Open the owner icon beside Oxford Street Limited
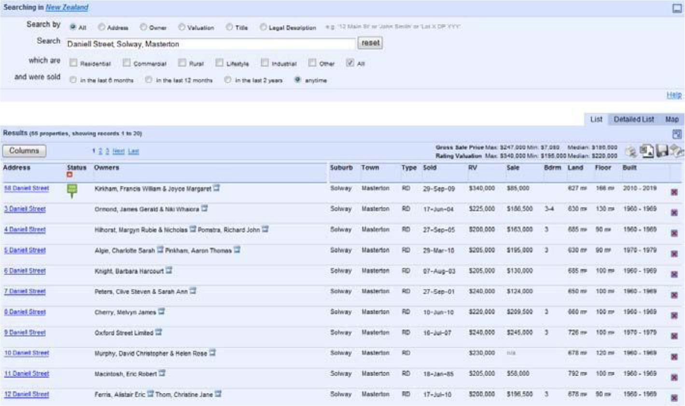The height and width of the screenshot is (406, 685). [159, 333]
